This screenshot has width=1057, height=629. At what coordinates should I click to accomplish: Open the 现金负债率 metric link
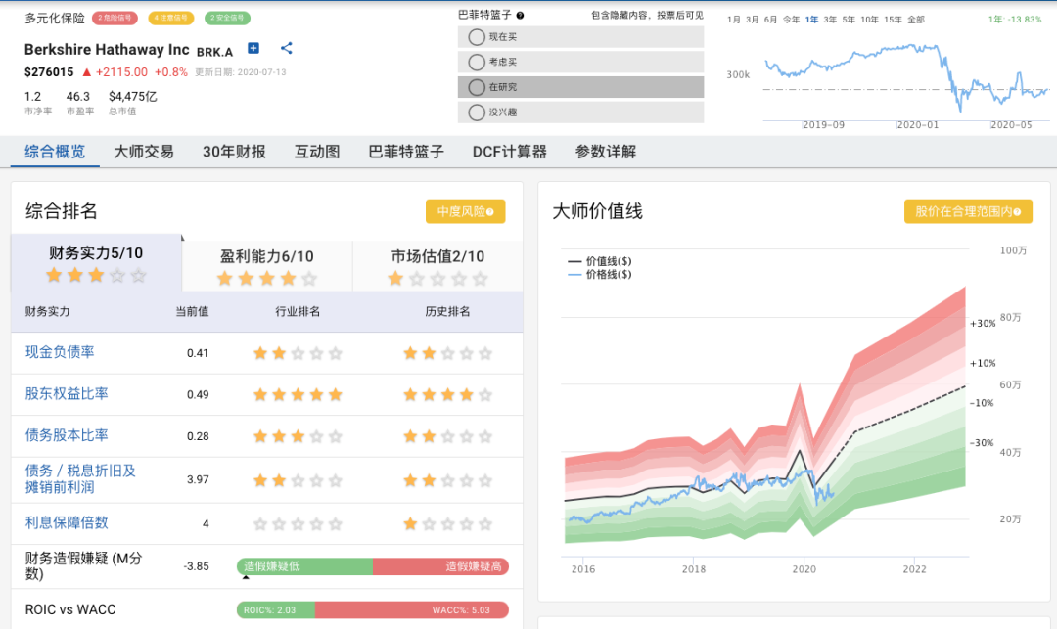60,352
